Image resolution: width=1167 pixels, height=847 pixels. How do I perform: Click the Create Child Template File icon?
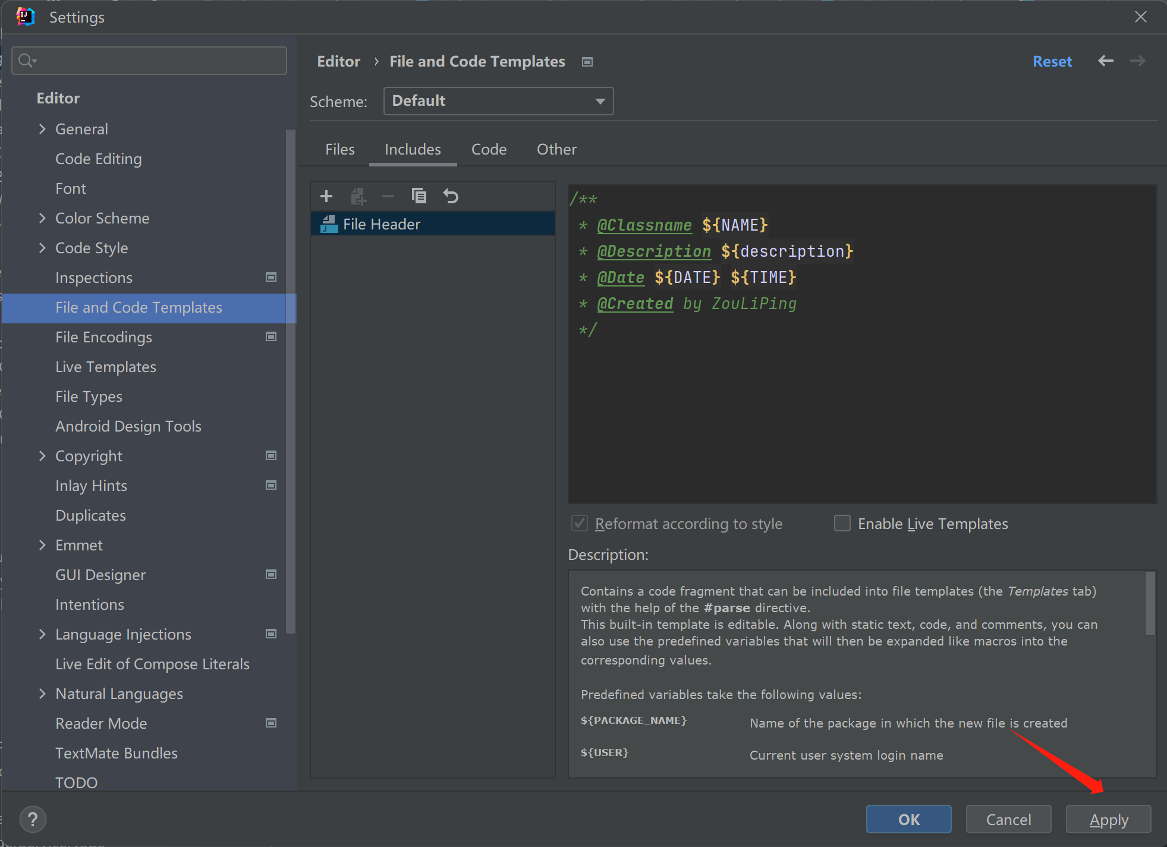358,196
